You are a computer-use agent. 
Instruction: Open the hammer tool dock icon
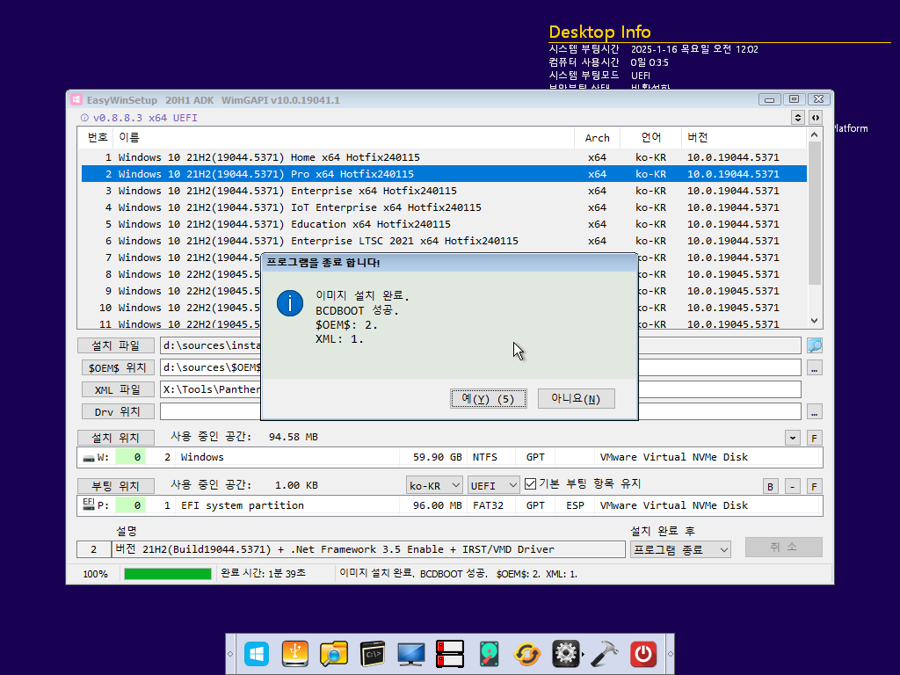[605, 654]
